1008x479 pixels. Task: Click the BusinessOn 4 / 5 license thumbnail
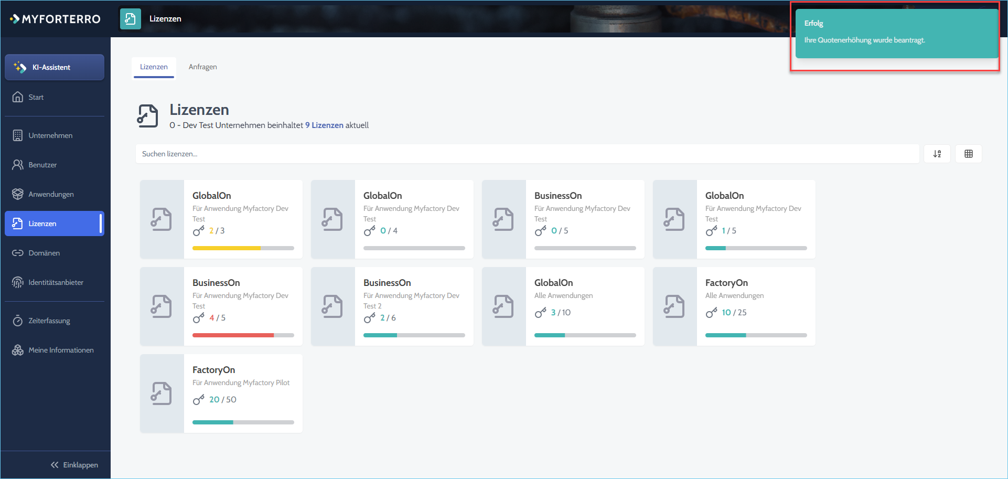(x=162, y=306)
